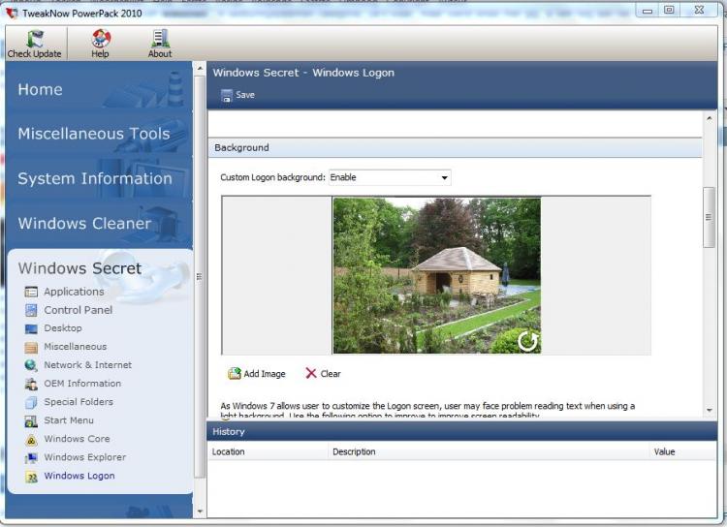Select Start Menu entry
Viewport: 727px width, 527px height.
[69, 420]
